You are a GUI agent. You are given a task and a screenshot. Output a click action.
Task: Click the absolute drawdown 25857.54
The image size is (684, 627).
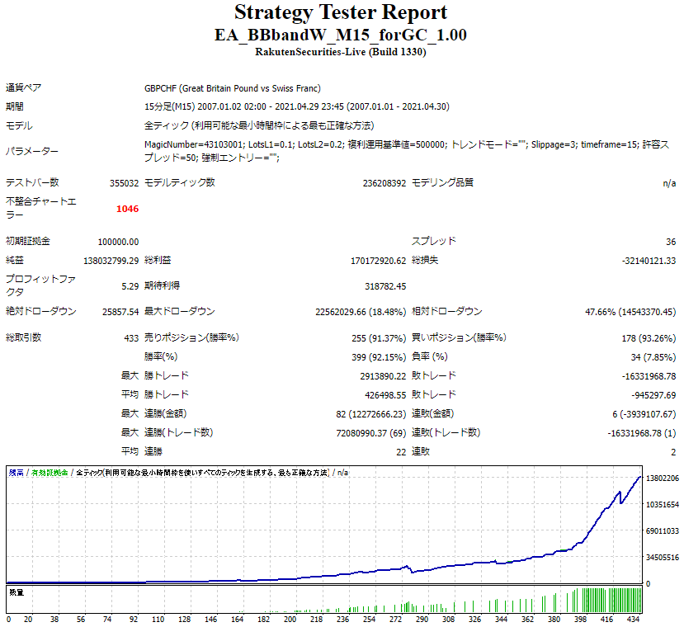tap(120, 312)
